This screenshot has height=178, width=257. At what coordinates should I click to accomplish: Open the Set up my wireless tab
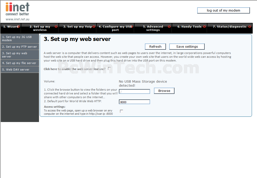tap(40, 28)
